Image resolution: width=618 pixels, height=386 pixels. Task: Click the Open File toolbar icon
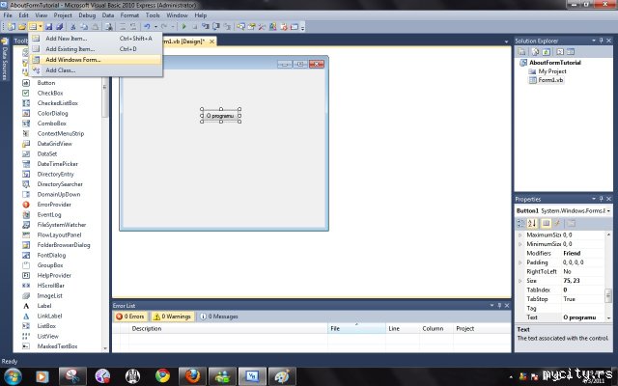click(x=22, y=27)
